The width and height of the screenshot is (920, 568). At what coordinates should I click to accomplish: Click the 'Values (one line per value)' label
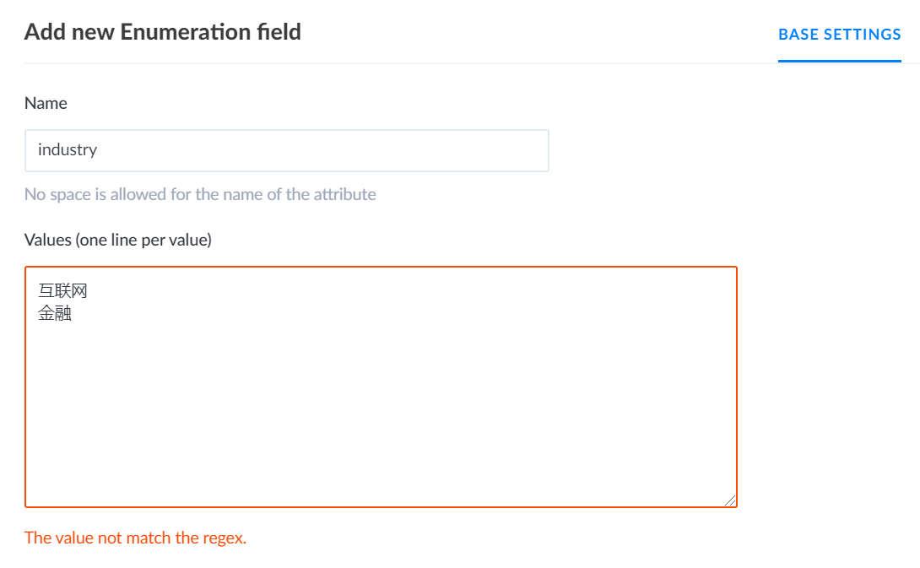point(118,240)
